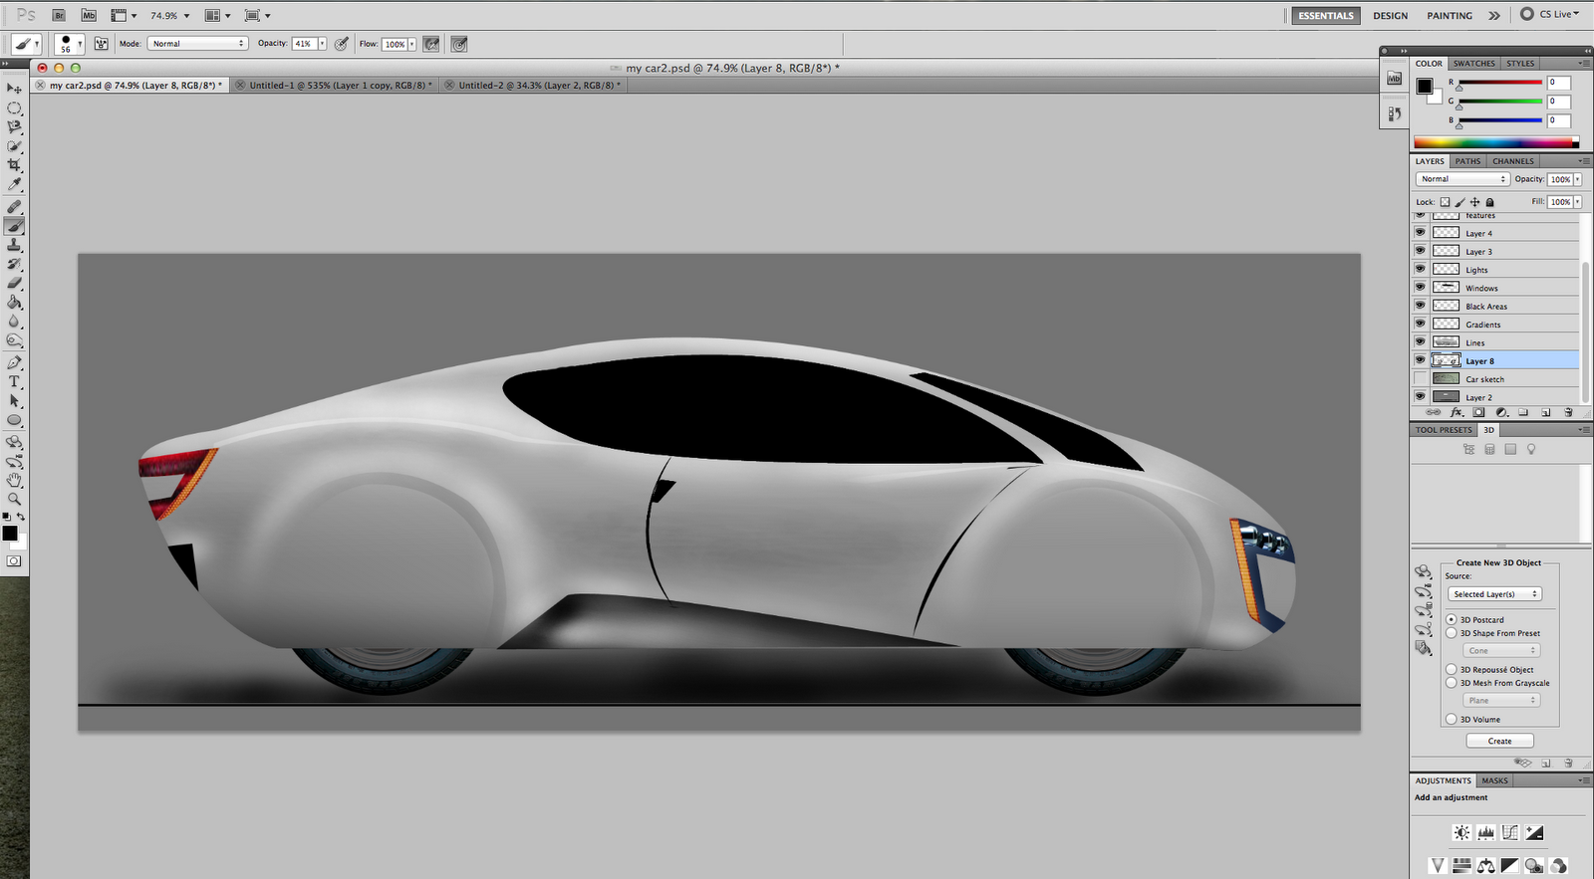
Task: Select the 3D Object Rotate tool
Action: pyautogui.click(x=14, y=442)
